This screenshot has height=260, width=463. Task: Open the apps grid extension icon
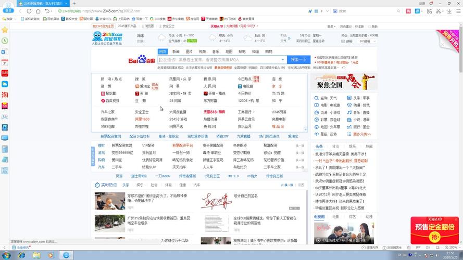click(429, 11)
